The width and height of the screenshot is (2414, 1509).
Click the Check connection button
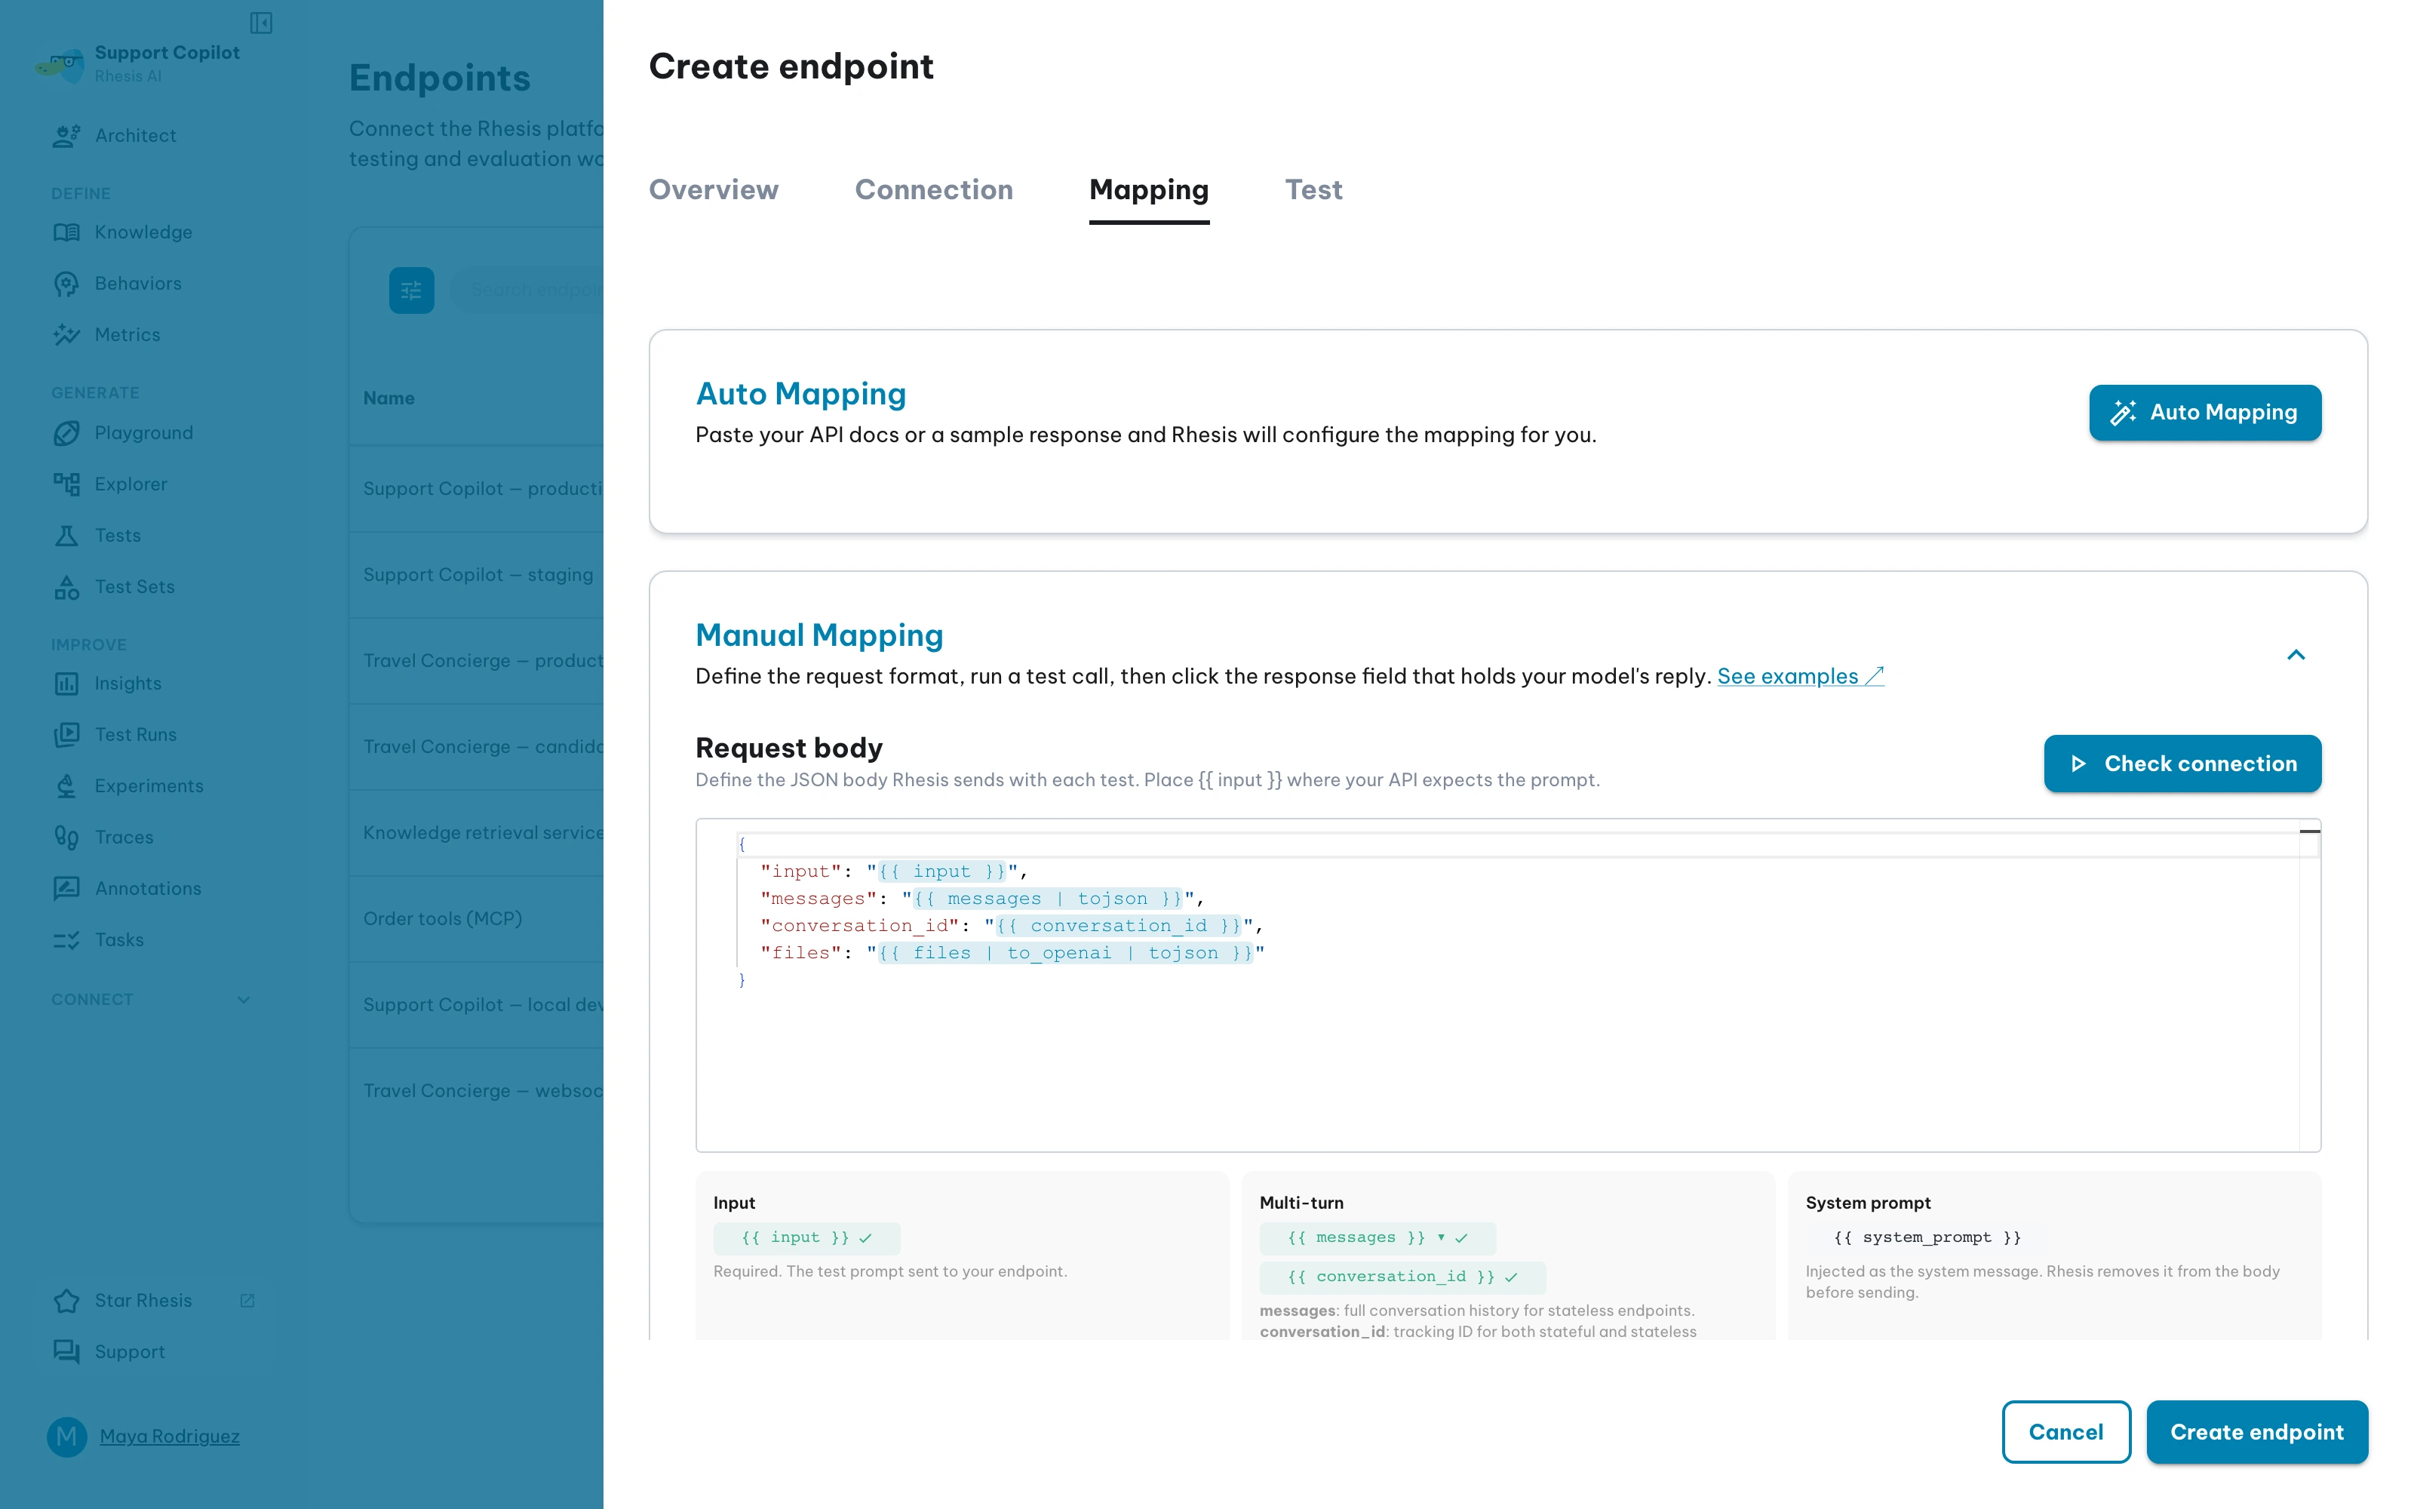(2182, 764)
